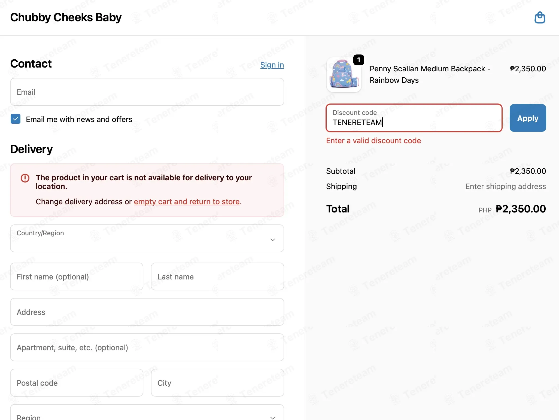Go to the Chubby Cheeks Baby store home

click(66, 17)
